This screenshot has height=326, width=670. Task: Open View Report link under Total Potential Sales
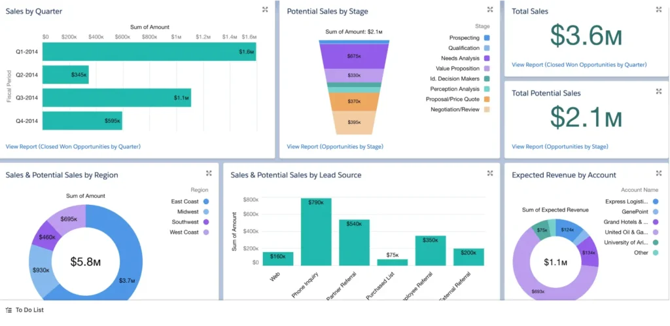coord(559,147)
